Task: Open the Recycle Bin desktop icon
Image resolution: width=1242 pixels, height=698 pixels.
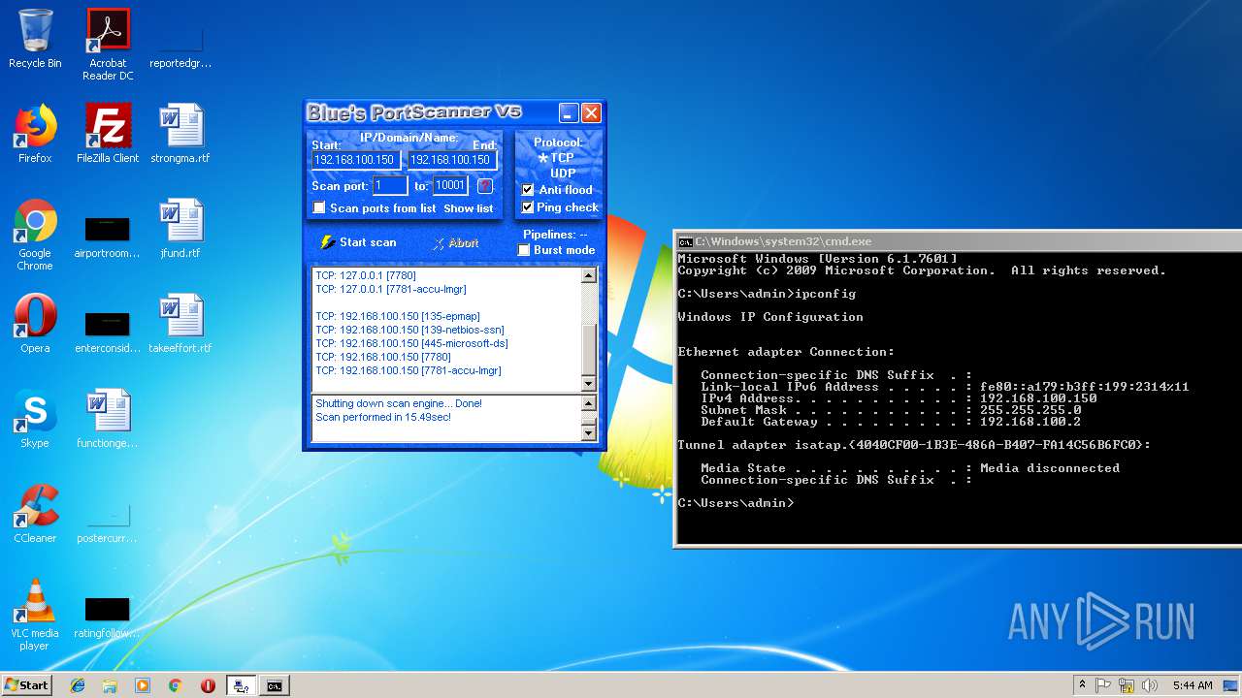Action: coord(35,40)
